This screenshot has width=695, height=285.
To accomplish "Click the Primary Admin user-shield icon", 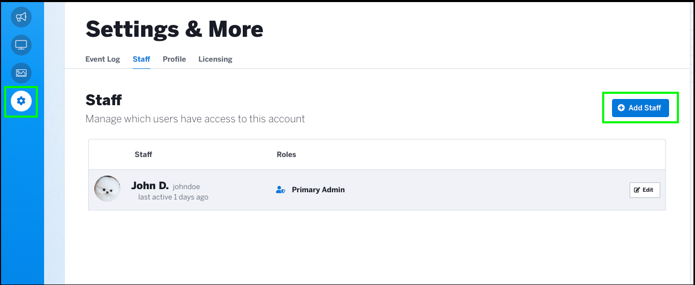I will pyautogui.click(x=281, y=190).
